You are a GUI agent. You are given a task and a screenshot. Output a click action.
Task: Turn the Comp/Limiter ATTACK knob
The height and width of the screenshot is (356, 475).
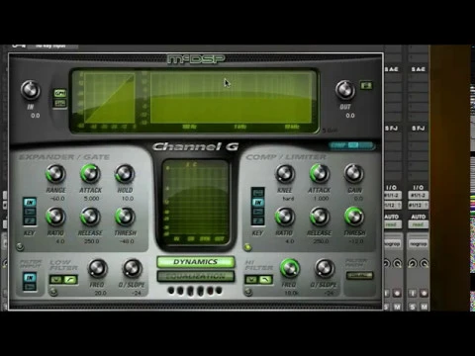320,174
